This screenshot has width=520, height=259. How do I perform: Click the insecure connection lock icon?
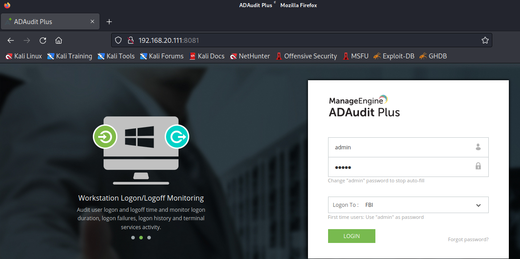tap(130, 41)
